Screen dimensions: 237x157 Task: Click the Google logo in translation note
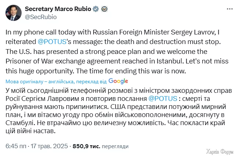(x=118, y=81)
